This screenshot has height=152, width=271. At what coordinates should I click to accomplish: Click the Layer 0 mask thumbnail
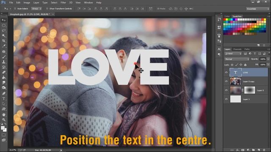click(249, 90)
